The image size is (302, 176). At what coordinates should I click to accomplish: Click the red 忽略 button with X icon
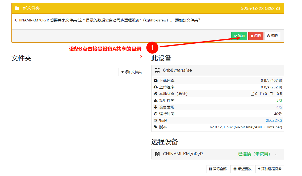tap(255, 36)
